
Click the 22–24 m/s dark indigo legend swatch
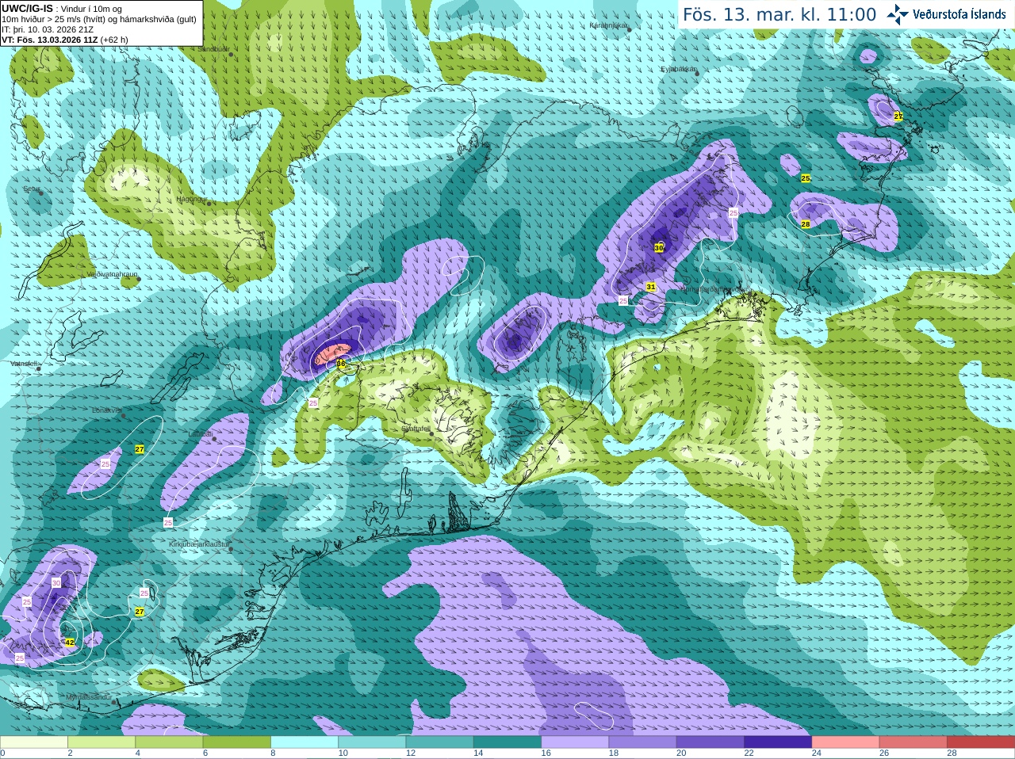click(778, 742)
